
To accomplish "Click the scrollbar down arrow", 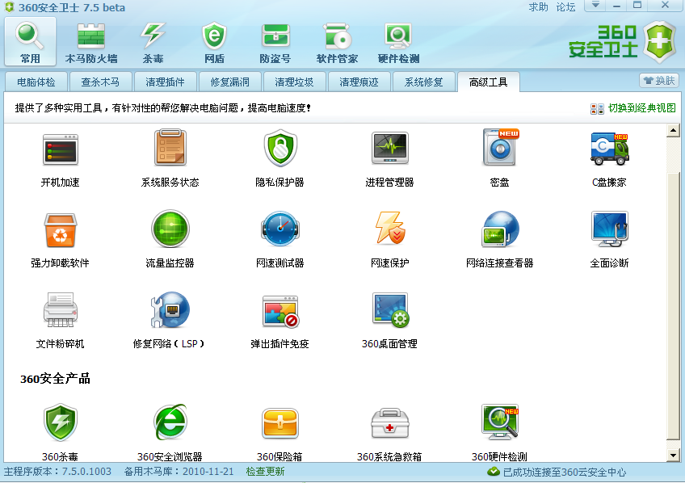I will (x=673, y=456).
